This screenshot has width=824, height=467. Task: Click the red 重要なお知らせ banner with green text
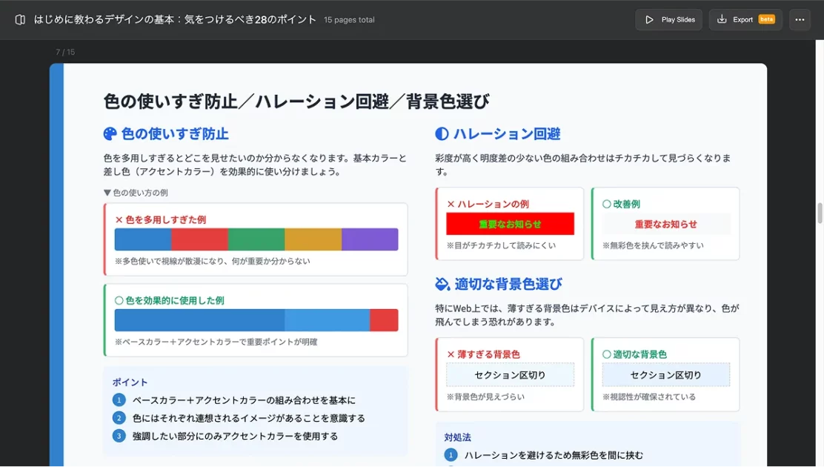510,224
